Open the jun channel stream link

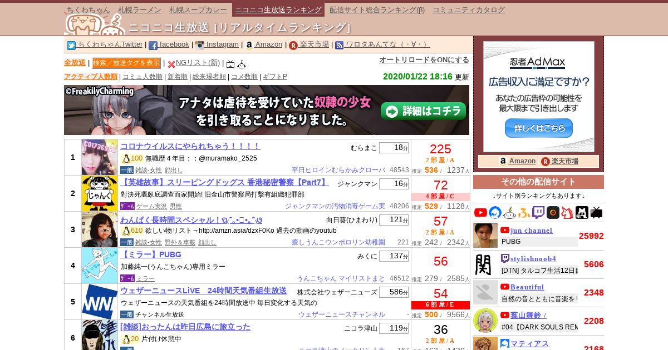tap(532, 231)
